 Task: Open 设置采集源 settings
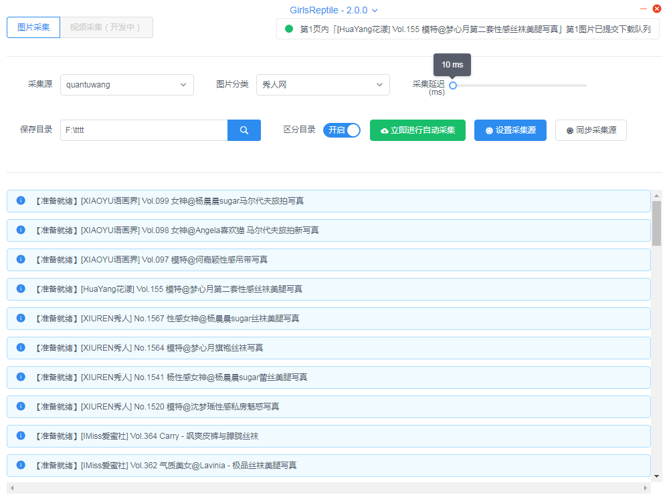point(510,130)
